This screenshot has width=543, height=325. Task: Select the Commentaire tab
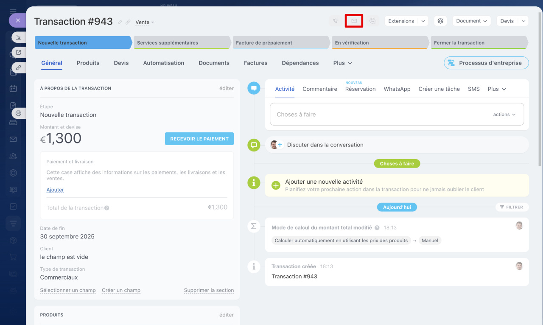point(319,89)
